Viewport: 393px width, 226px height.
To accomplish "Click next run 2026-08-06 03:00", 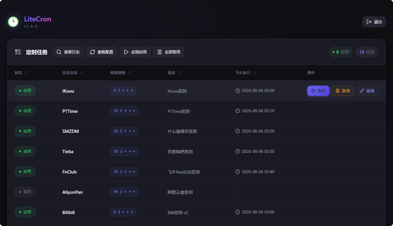I will click(x=255, y=212).
